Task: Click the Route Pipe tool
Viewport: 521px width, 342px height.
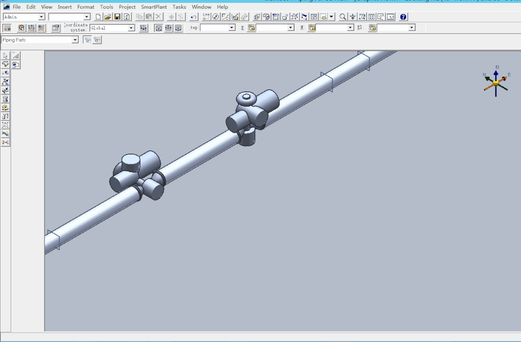Action: click(x=5, y=64)
